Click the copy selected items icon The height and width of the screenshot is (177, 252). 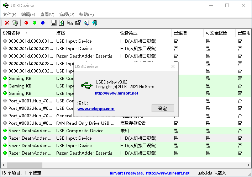click(70, 23)
